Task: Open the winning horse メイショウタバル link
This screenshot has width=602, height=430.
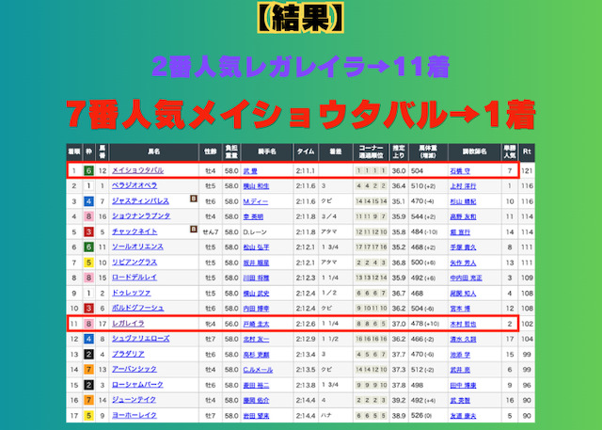Action: point(137,170)
